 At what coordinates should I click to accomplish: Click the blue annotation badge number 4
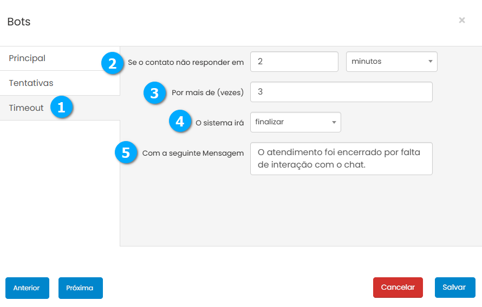tap(180, 122)
